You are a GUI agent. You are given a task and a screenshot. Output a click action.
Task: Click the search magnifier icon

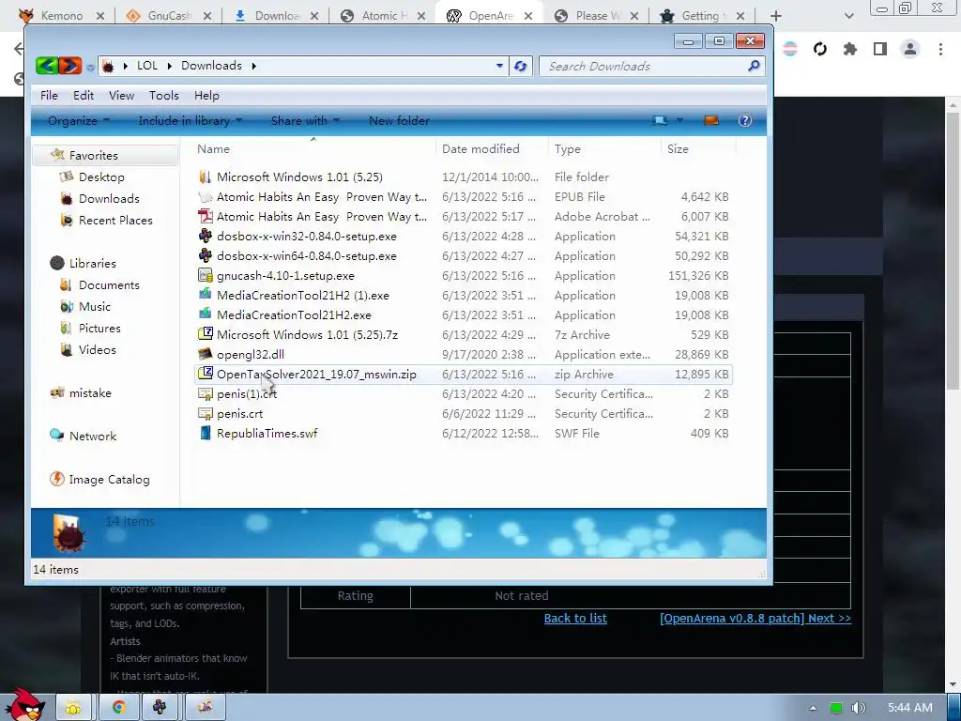coord(754,66)
